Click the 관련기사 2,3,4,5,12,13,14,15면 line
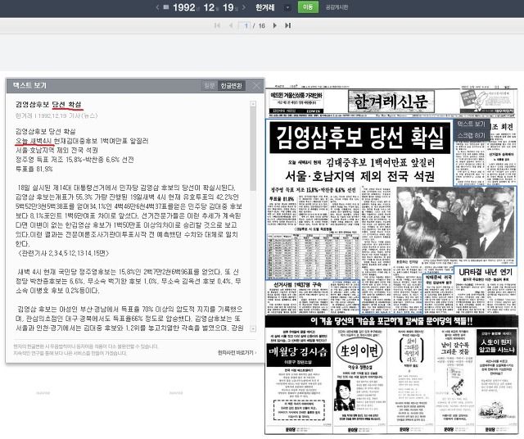Image resolution: width=524 pixels, height=439 pixels. 63,253
